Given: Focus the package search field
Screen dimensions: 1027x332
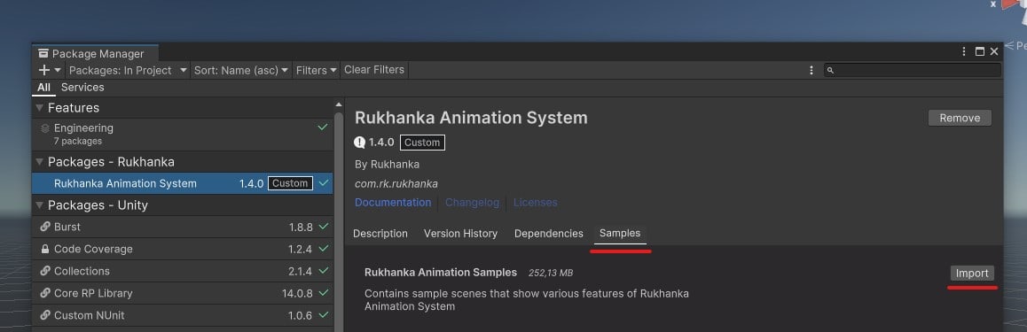Looking at the screenshot, I should [913, 70].
